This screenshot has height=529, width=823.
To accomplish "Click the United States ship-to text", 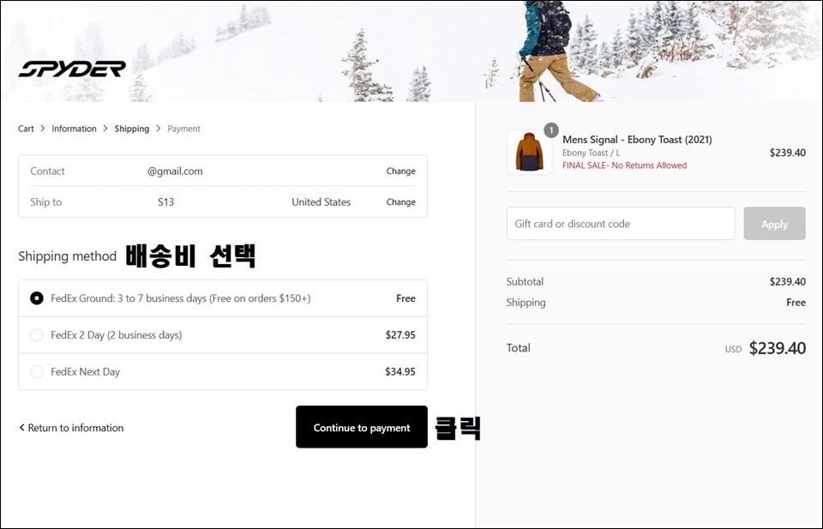I will pos(321,202).
